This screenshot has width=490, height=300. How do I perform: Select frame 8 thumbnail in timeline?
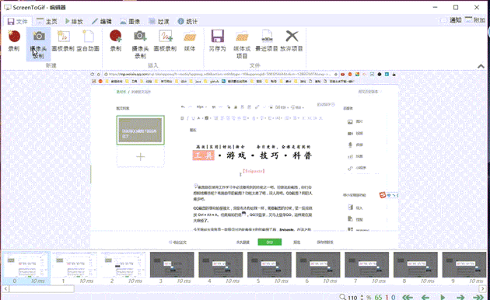click(x=415, y=268)
